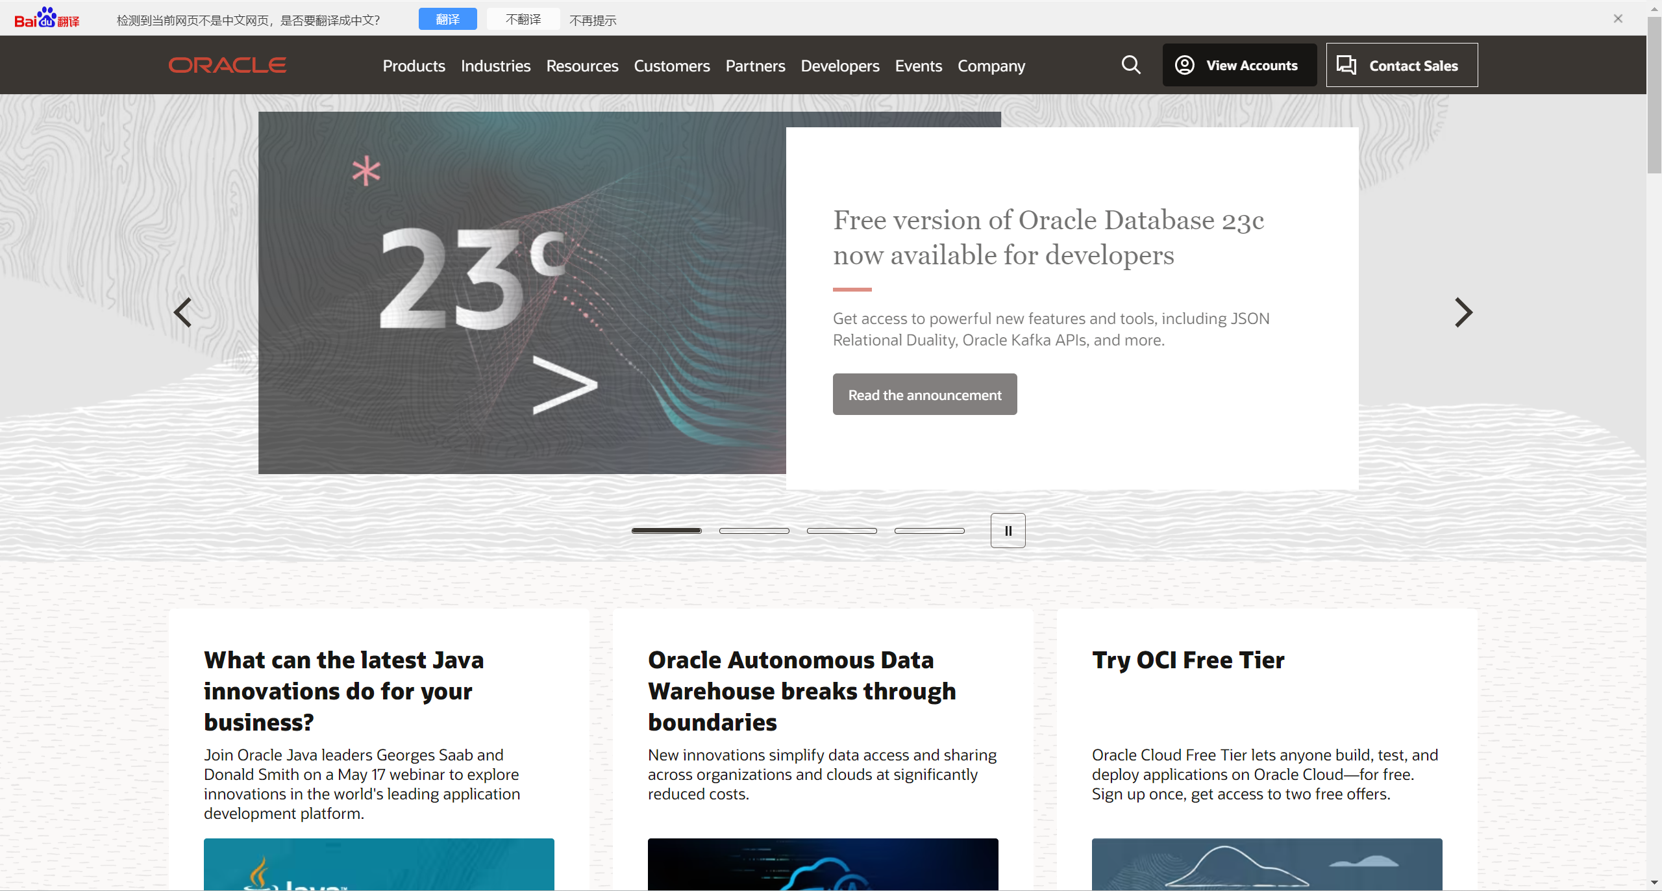
Task: Click the blue 翻译 translate button
Action: [x=448, y=19]
